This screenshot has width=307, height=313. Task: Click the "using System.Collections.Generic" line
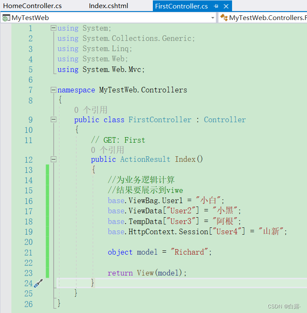[126, 38]
